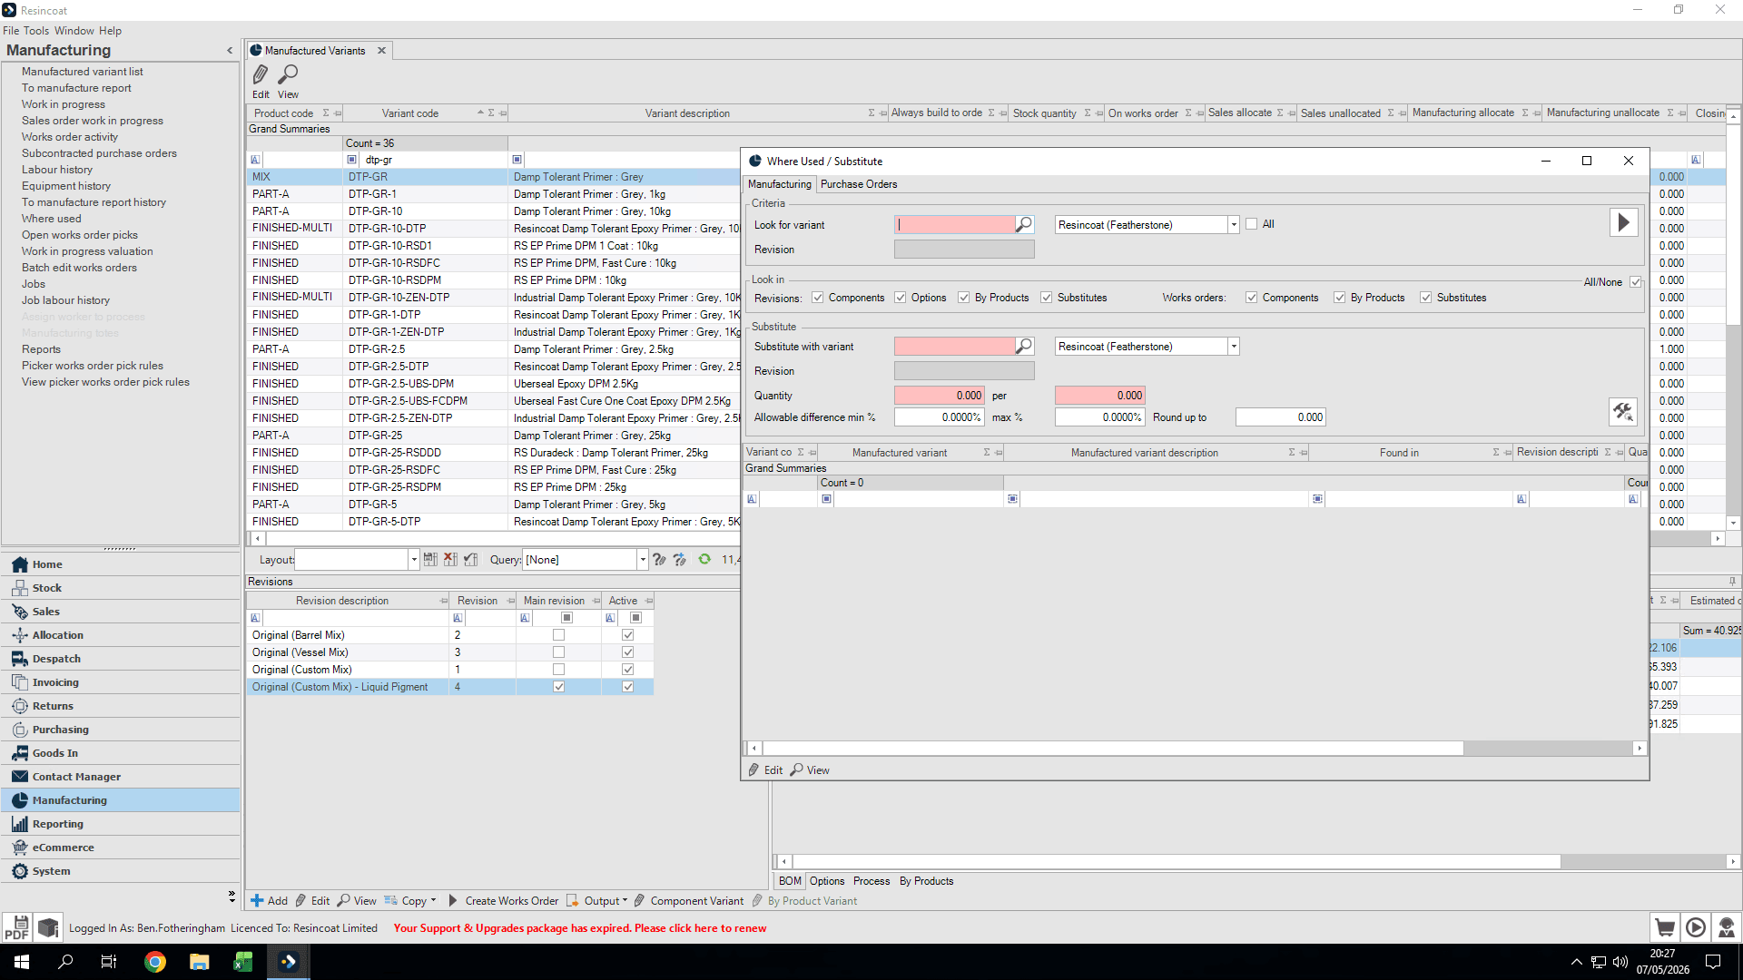The height and width of the screenshot is (980, 1743).
Task: Click the circled play icon in bottom right
Action: [1696, 928]
